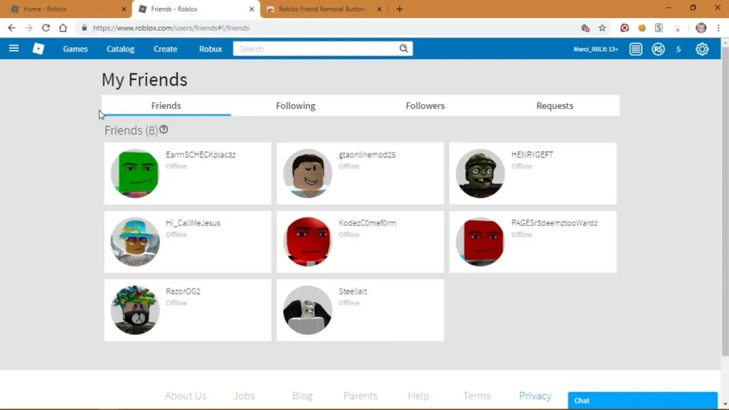Image resolution: width=729 pixels, height=410 pixels.
Task: Open Steellalt avatar thumbnail
Action: pyautogui.click(x=308, y=310)
